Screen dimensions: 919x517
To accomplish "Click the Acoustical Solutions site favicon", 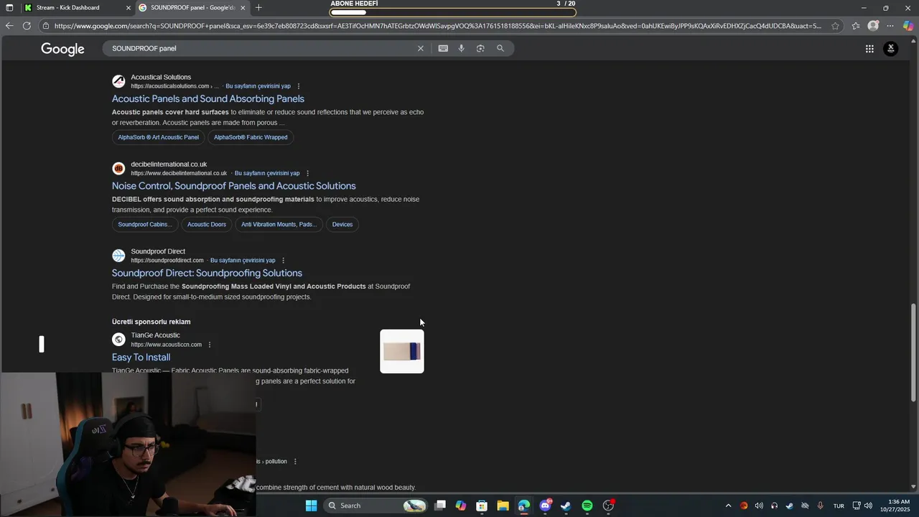I will click(x=118, y=82).
